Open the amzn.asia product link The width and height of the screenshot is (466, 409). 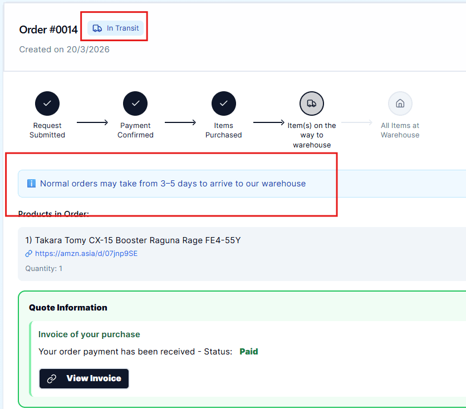(x=86, y=254)
